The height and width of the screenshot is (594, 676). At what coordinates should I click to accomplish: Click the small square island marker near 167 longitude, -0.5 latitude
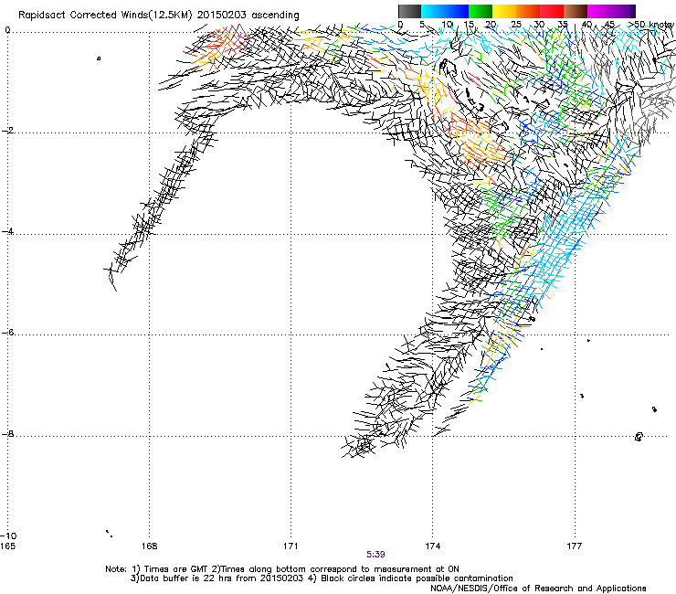click(x=99, y=58)
